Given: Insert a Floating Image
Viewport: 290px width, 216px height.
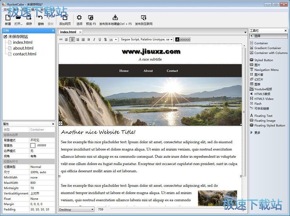Looking at the screenshot, I should (265, 120).
